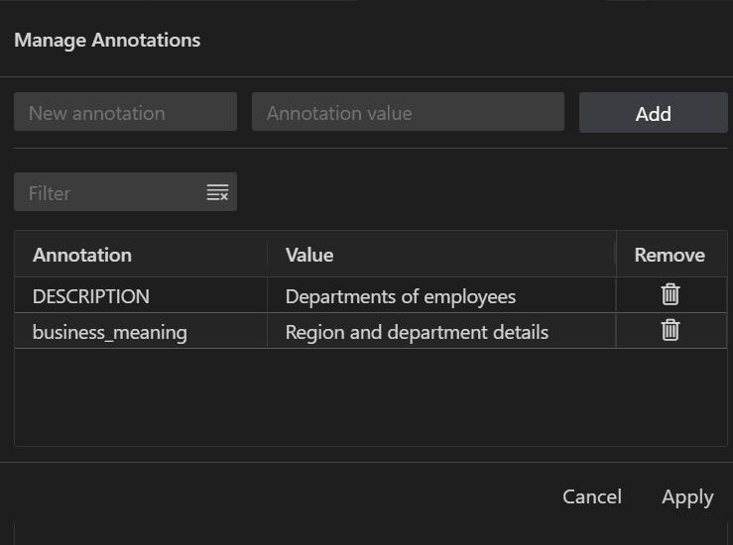Click the Value column header
The width and height of the screenshot is (733, 545).
pyautogui.click(x=309, y=255)
